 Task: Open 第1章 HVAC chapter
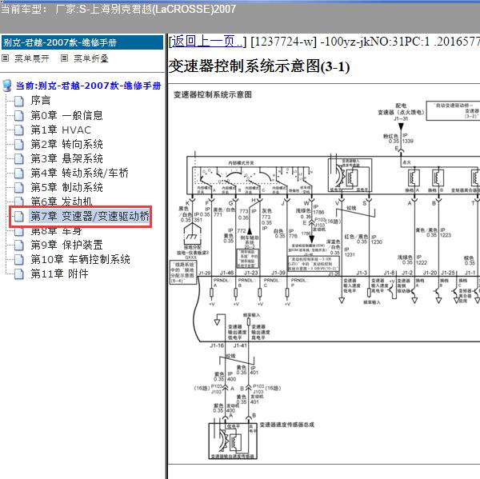pyautogui.click(x=61, y=130)
